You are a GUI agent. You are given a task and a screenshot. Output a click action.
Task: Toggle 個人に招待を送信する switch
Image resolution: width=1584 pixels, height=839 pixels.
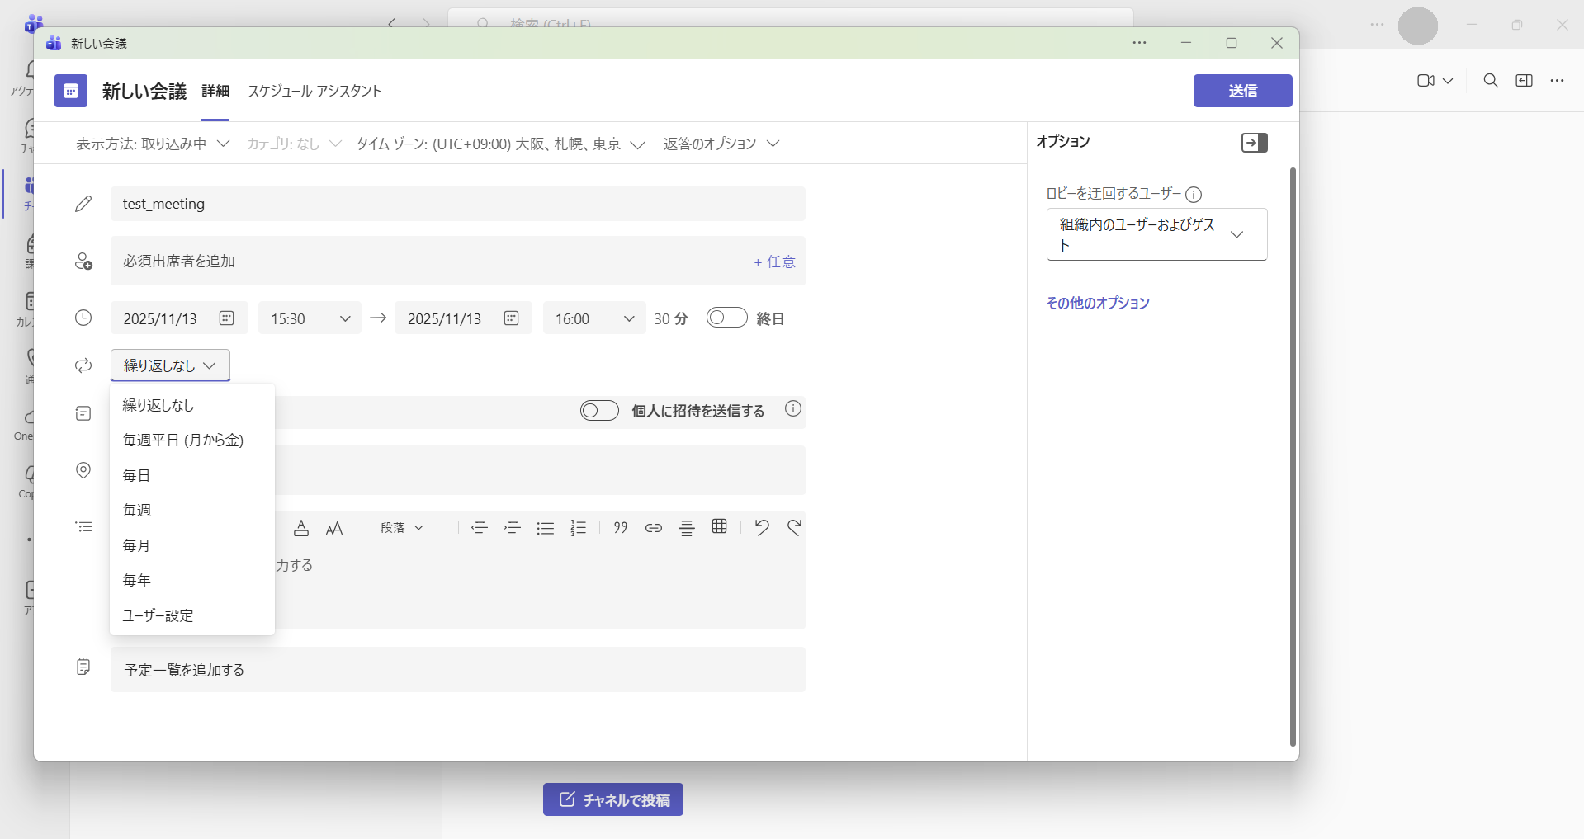599,411
